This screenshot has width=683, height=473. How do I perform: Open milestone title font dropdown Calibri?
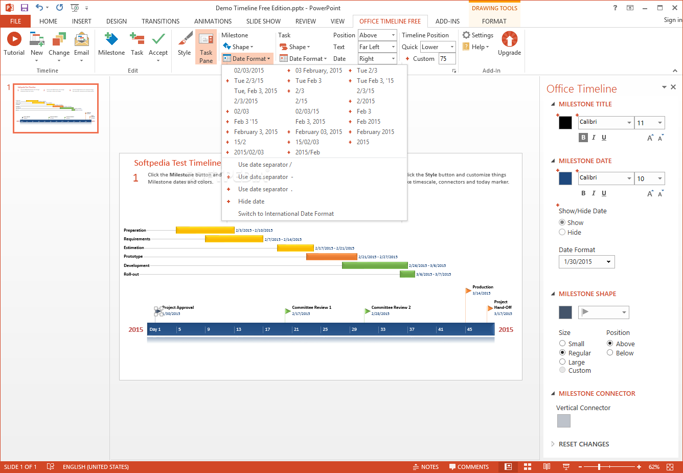pos(629,123)
